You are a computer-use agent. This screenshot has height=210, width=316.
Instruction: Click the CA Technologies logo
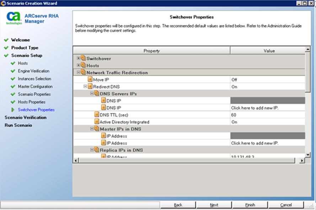[x=14, y=18]
